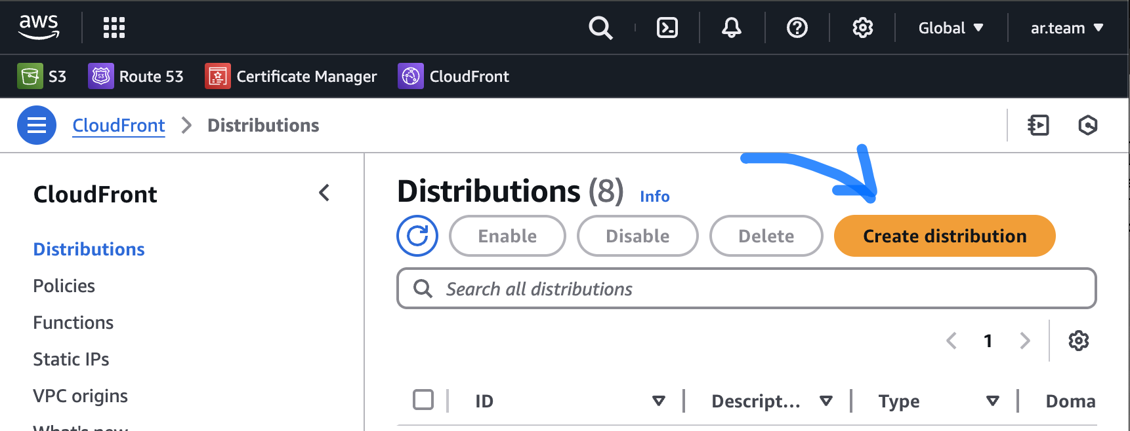The height and width of the screenshot is (431, 1130).
Task: Open Policies in the sidebar
Action: [64, 286]
